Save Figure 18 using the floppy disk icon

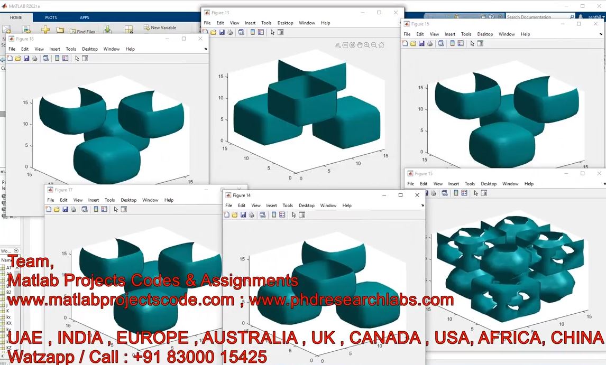(x=26, y=58)
